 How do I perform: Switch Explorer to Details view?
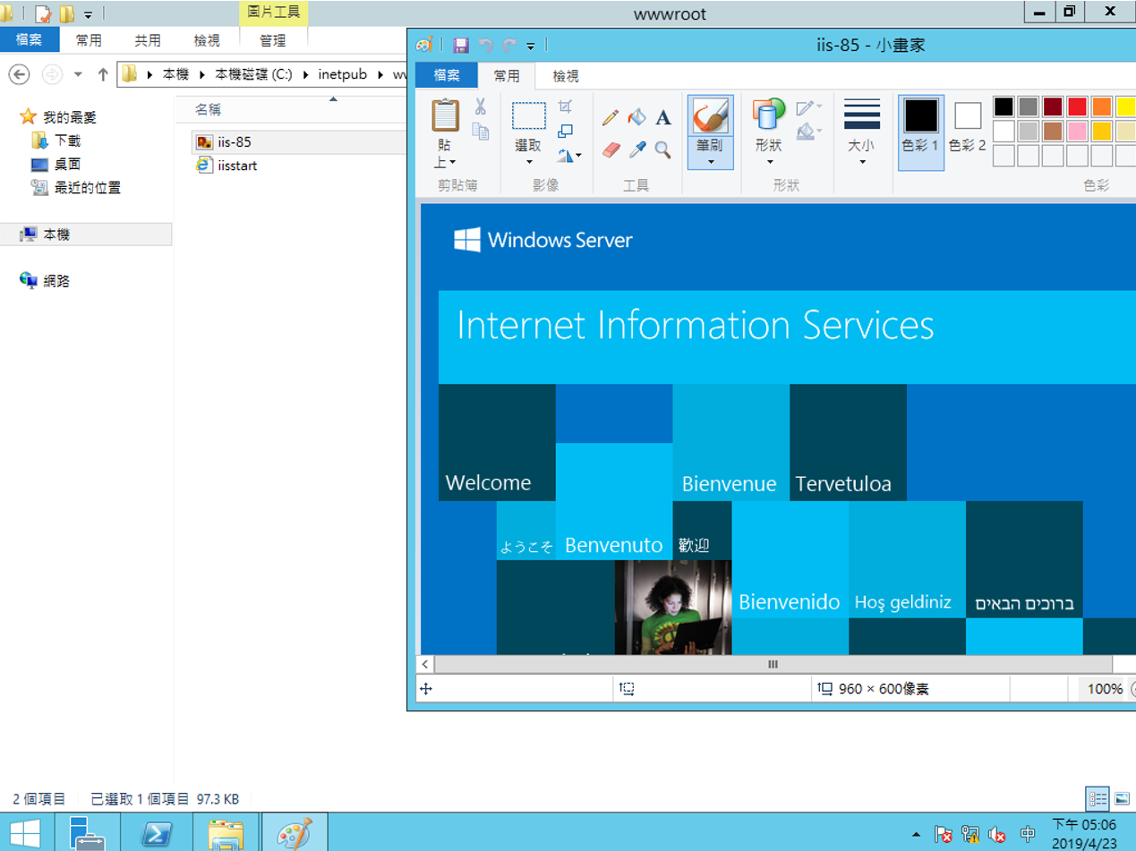[x=1098, y=798]
